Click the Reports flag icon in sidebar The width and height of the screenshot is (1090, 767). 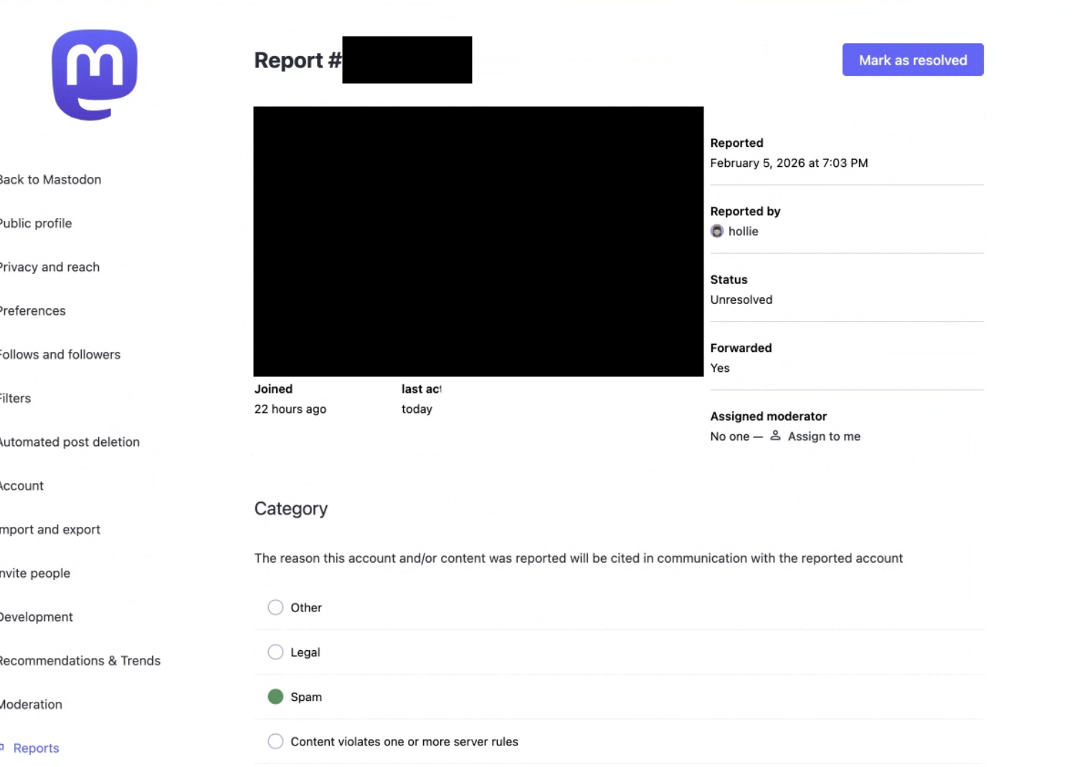click(x=2, y=748)
